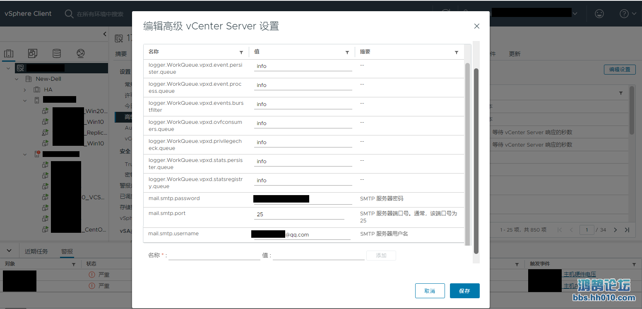Open the 摘要 tab behind the dialog
642x309 pixels.
(x=121, y=54)
